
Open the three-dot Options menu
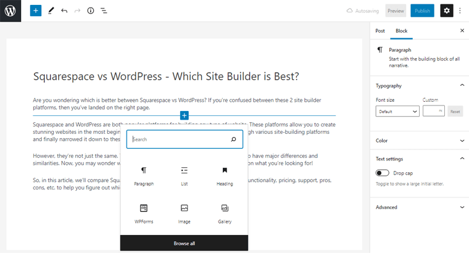coord(460,10)
